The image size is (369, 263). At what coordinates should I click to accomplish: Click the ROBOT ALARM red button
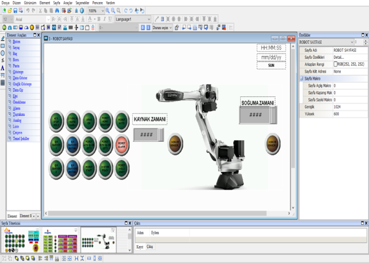121,144
